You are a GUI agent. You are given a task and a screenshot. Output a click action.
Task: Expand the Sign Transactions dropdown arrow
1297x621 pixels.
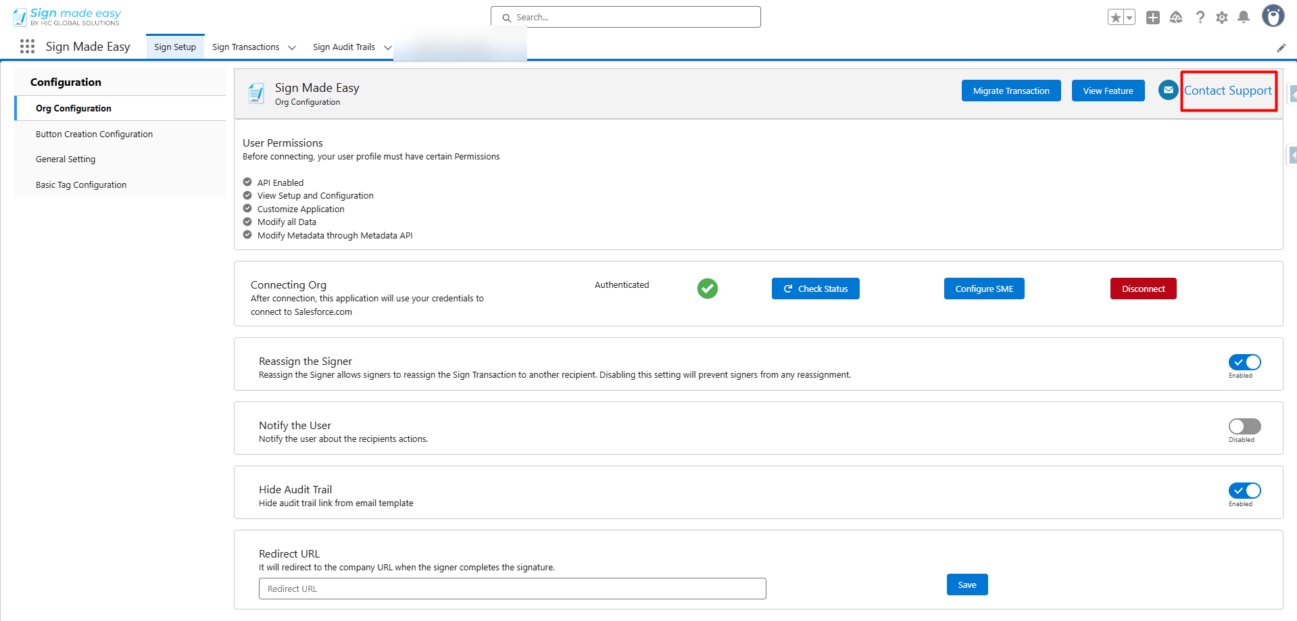[292, 47]
